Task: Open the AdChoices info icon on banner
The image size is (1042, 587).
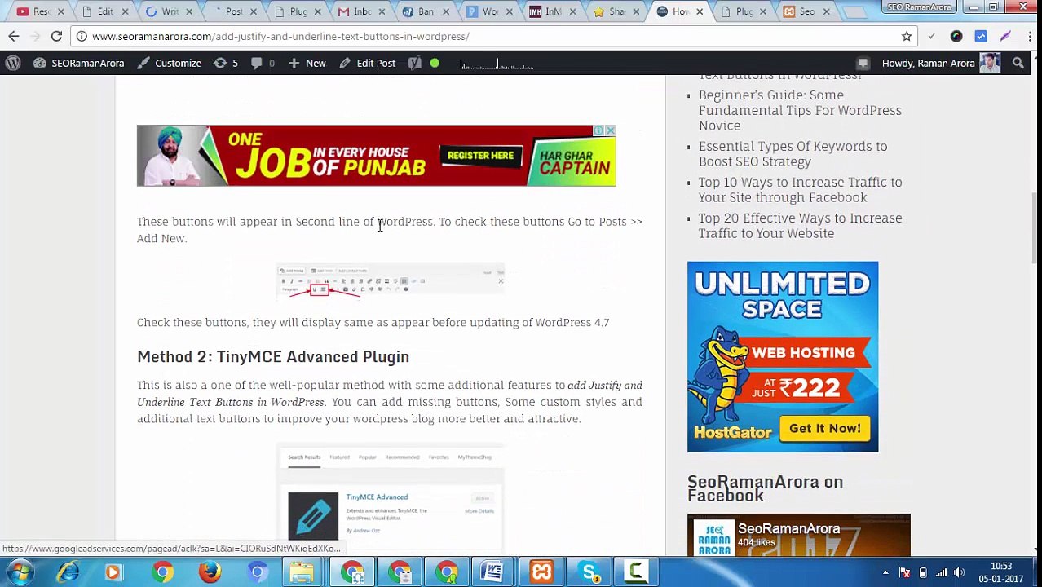Action: (x=598, y=130)
